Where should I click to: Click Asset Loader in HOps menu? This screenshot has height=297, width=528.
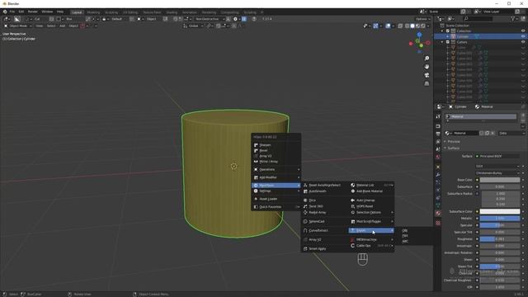click(x=277, y=199)
